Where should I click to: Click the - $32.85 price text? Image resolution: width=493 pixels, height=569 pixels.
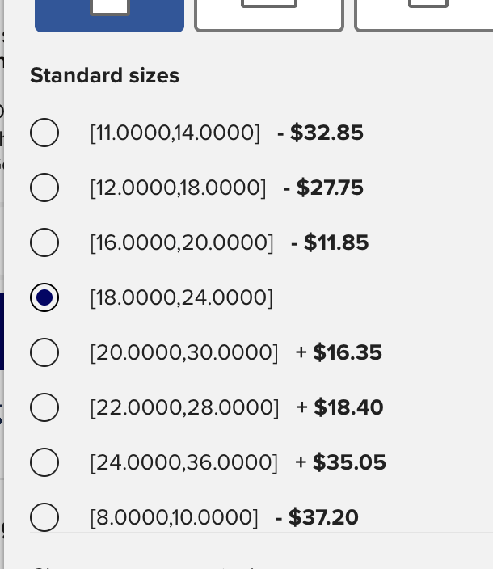pos(320,133)
